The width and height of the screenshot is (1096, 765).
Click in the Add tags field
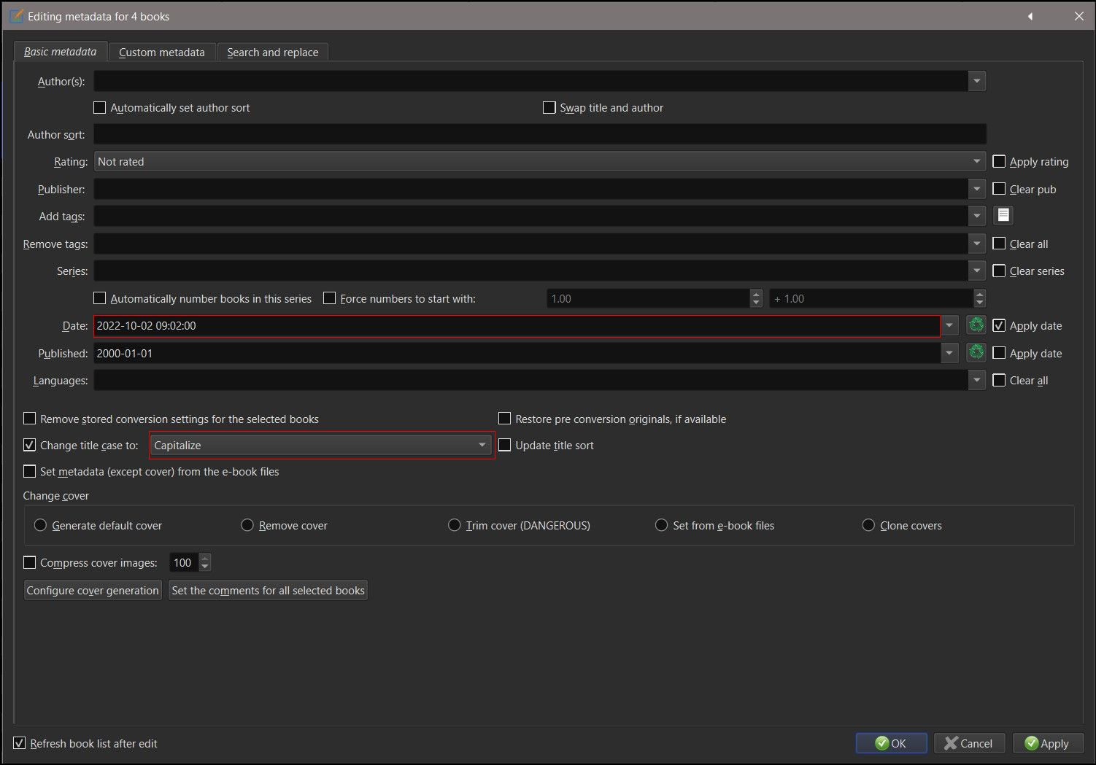[x=530, y=216]
